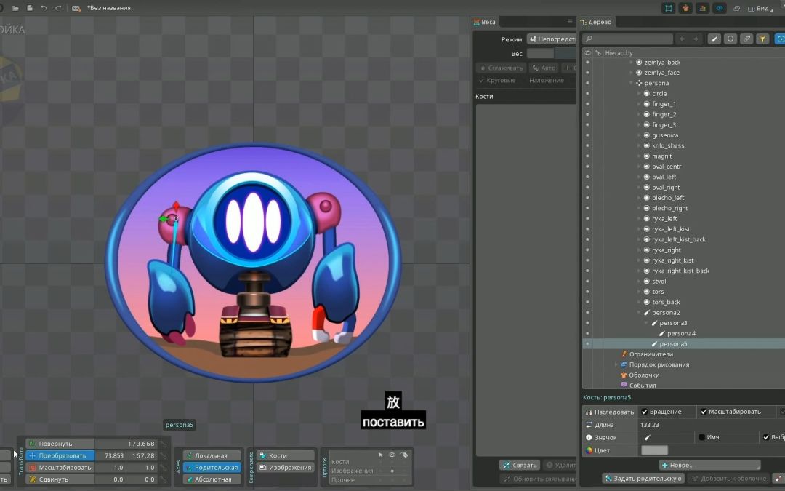Undo the last action using toolbar arrow

click(x=44, y=8)
